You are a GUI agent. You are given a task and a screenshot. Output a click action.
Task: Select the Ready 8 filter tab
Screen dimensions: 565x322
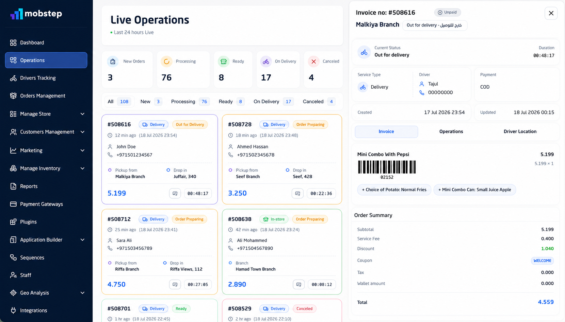point(231,102)
